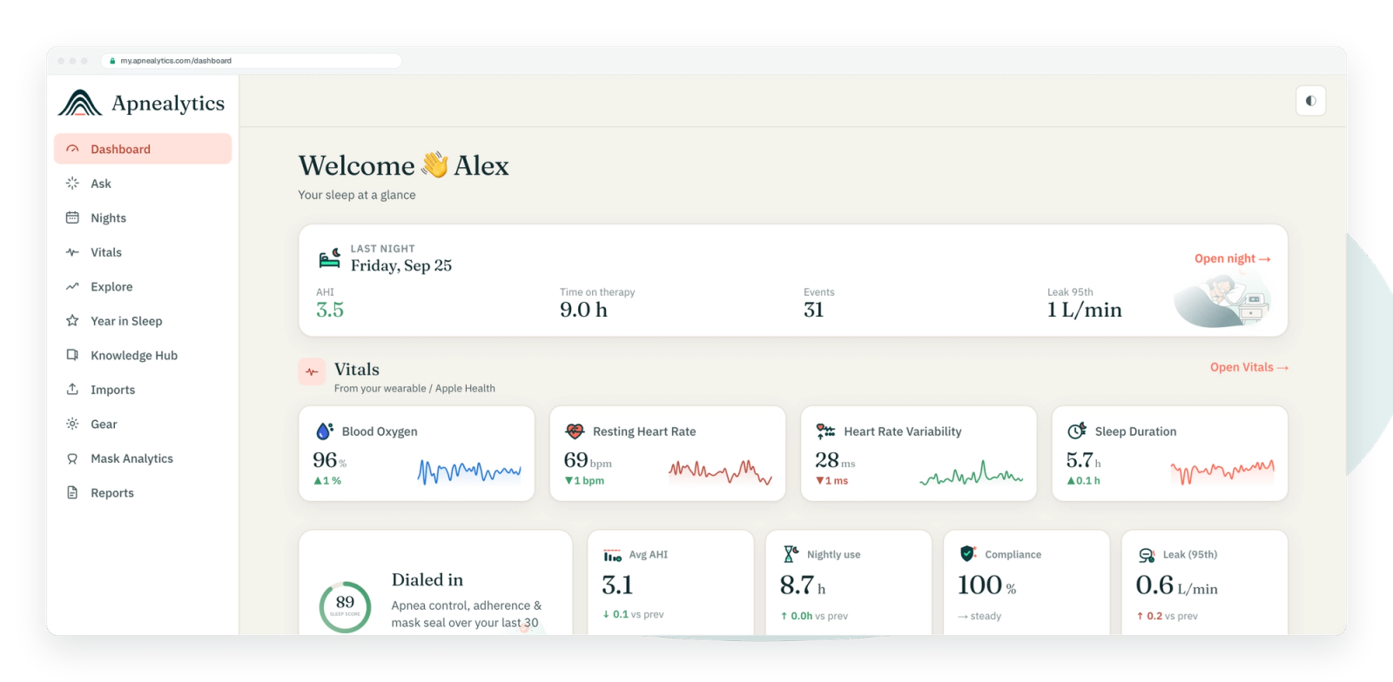Click the Leak 95th 1 L/min value

click(x=1084, y=310)
